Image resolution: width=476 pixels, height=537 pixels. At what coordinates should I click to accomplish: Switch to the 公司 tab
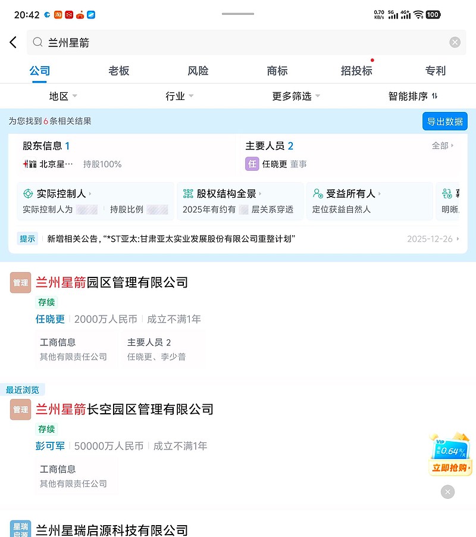40,71
